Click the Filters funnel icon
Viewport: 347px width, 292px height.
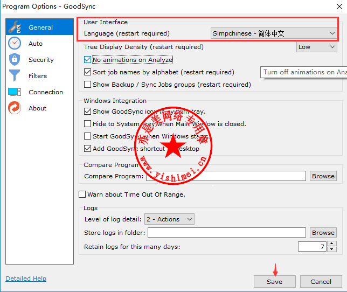[15, 75]
